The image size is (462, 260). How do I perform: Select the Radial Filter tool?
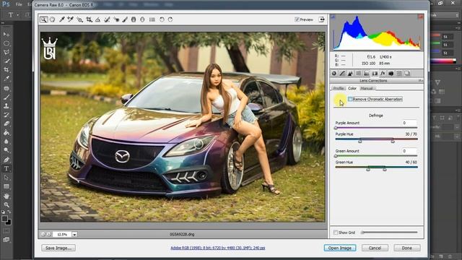pos(142,19)
